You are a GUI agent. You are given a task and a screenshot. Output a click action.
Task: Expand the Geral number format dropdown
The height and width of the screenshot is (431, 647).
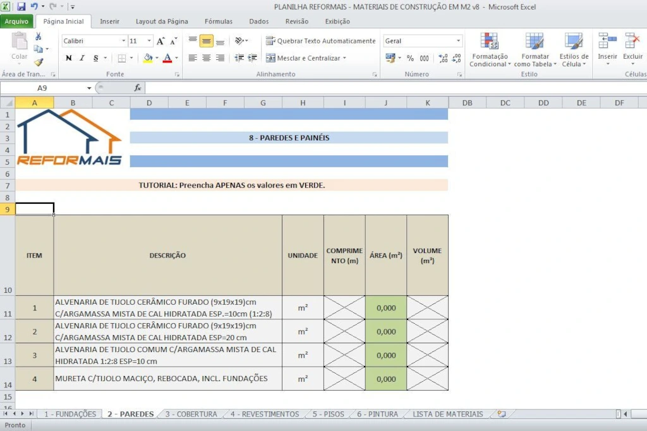pos(459,41)
